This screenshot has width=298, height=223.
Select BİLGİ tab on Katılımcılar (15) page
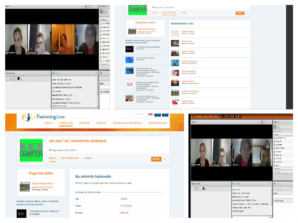[x=155, y=13]
